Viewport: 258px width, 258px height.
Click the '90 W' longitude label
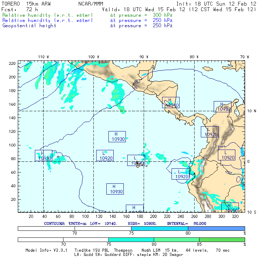pyautogui.click(x=144, y=57)
